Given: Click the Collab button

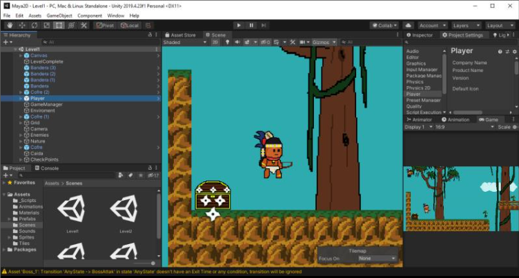Looking at the screenshot, I should click(384, 26).
